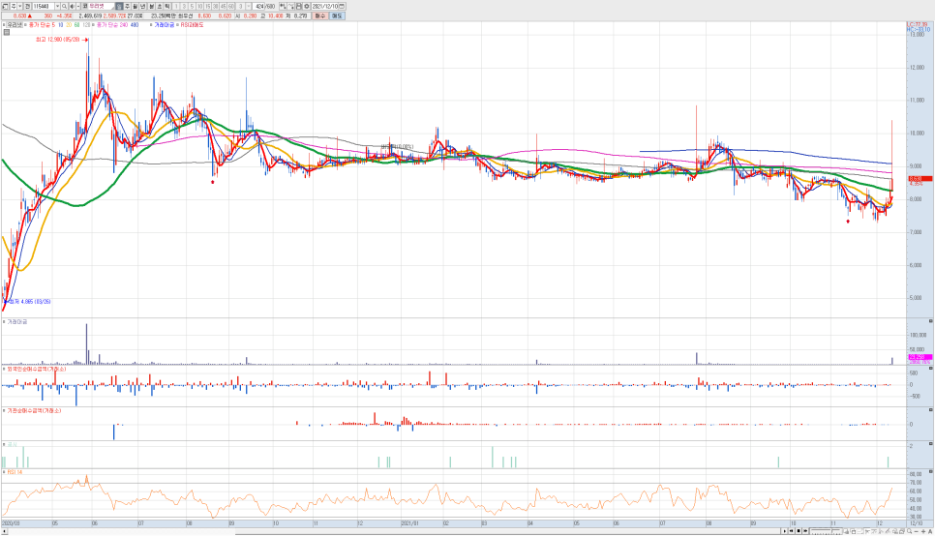Click the printer icon in bottom toolbar
Viewport: 935px width, 536px height.
pos(902,530)
